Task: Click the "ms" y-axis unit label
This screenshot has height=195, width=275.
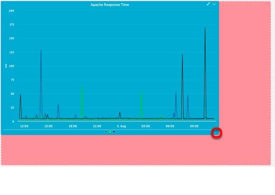Action: pyautogui.click(x=6, y=65)
